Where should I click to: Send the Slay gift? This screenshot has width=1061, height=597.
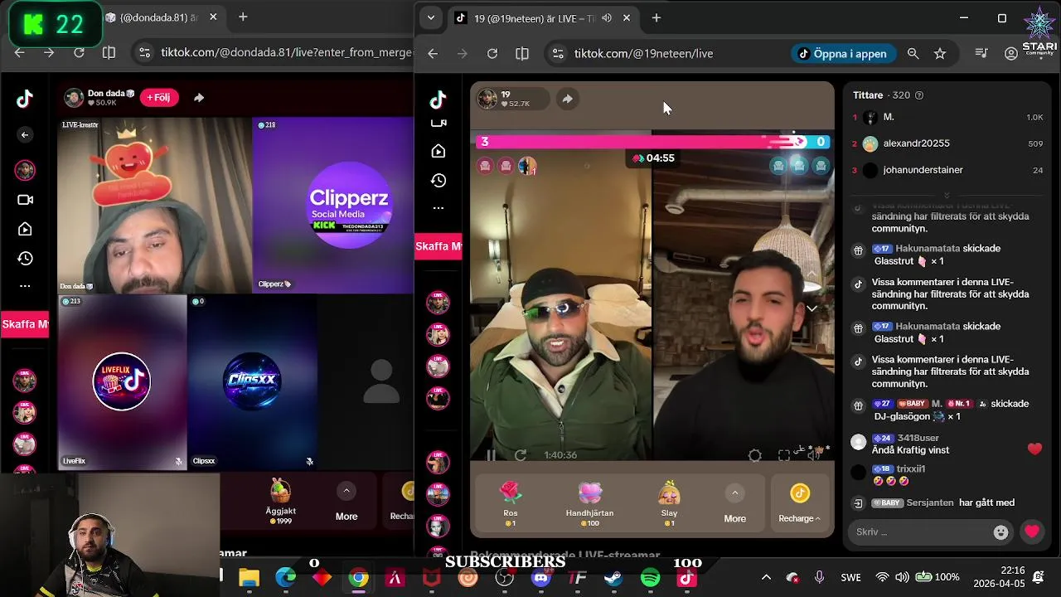pos(669,502)
